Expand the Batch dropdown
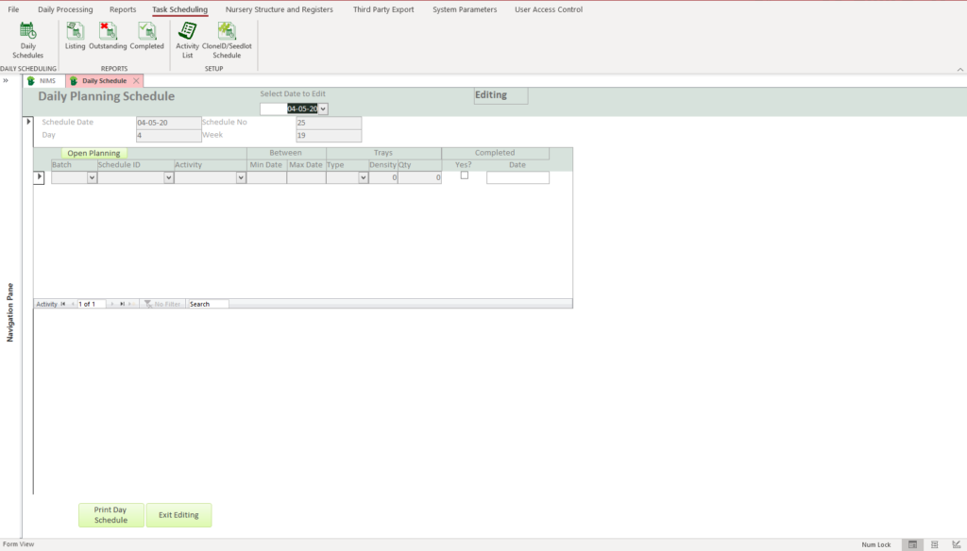 click(x=92, y=177)
